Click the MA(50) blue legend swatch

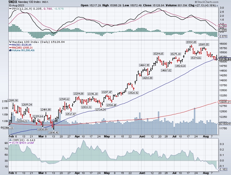pos(10,45)
